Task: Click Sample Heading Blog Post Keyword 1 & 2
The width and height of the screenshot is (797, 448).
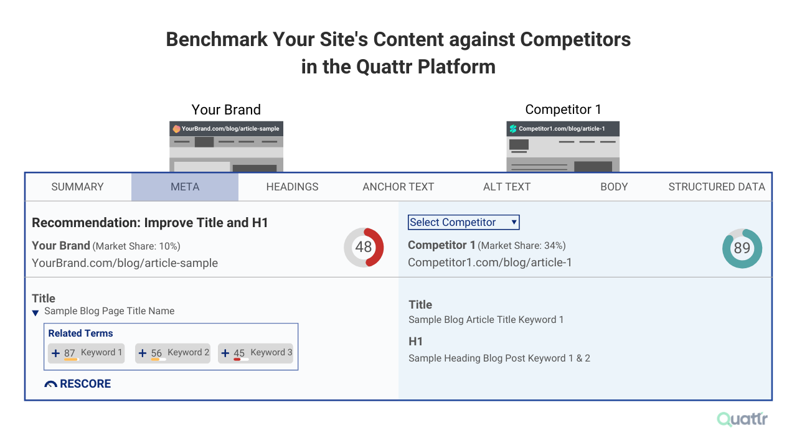Action: [x=499, y=358]
